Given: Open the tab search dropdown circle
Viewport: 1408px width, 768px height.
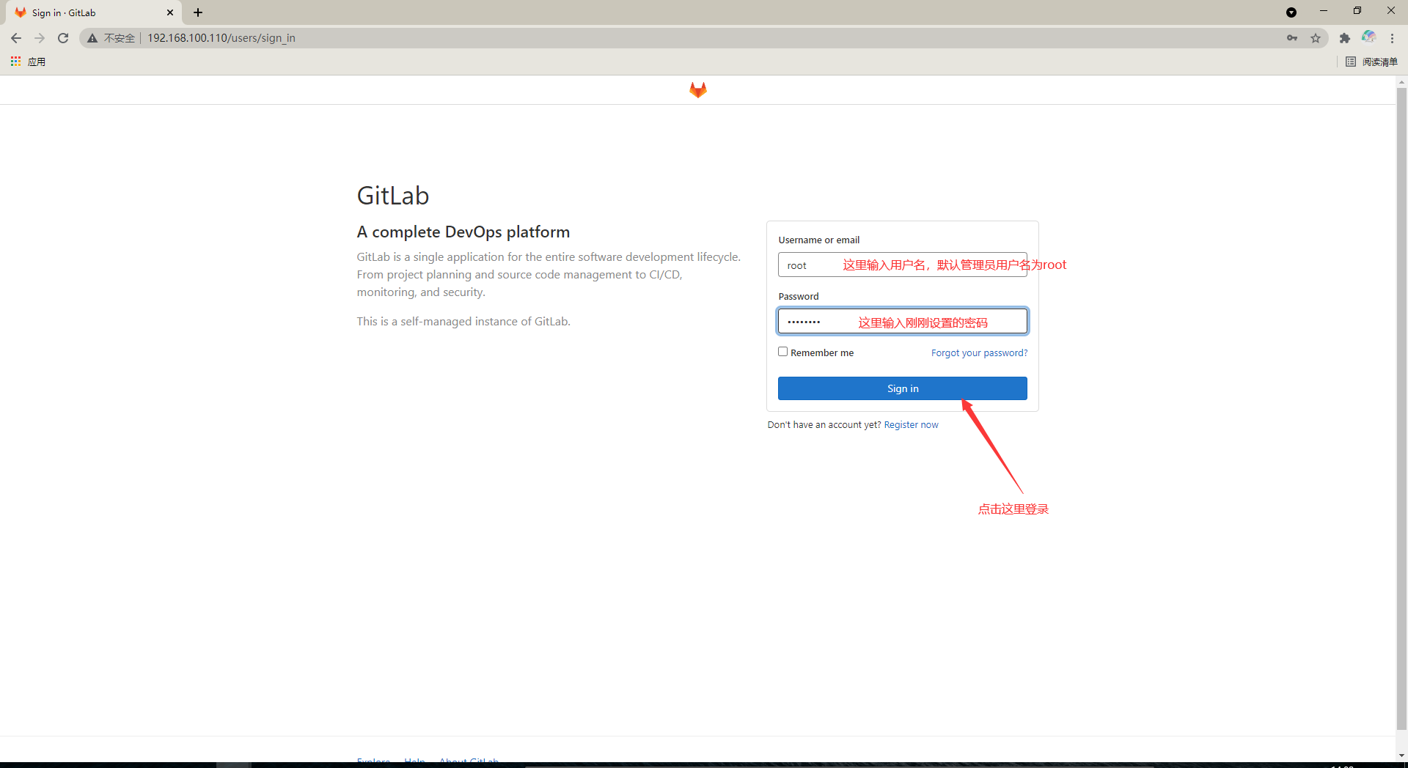Looking at the screenshot, I should (1291, 12).
